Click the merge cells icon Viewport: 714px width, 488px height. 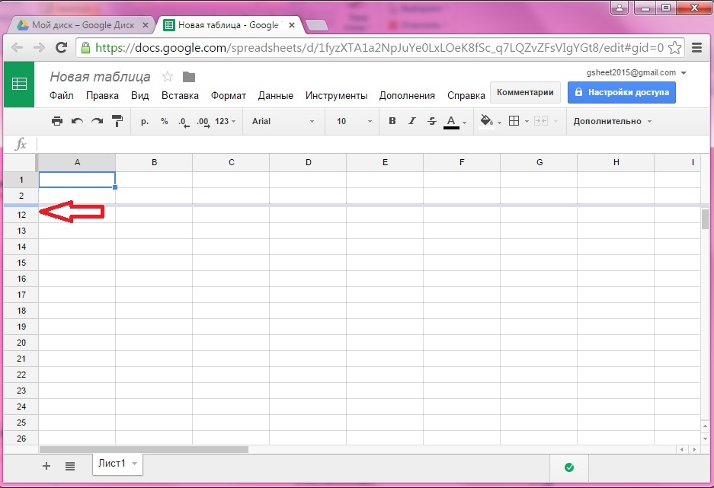tap(540, 121)
